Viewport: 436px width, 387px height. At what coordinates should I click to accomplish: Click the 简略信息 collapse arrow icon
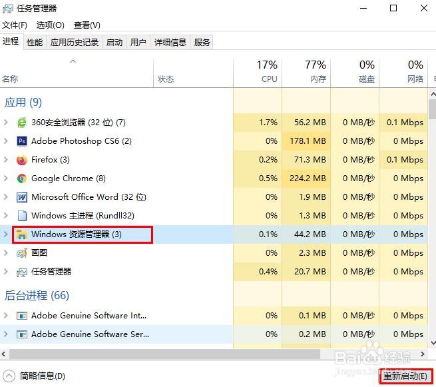pos(9,376)
